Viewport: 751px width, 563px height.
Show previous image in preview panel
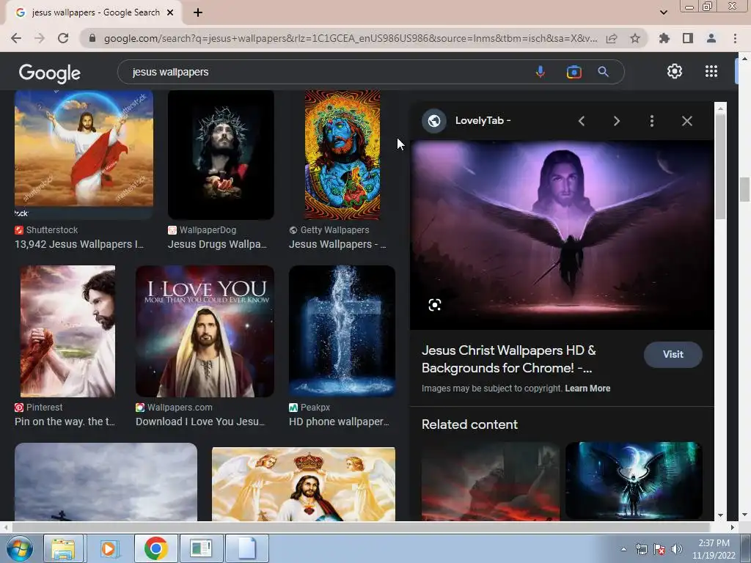582,121
